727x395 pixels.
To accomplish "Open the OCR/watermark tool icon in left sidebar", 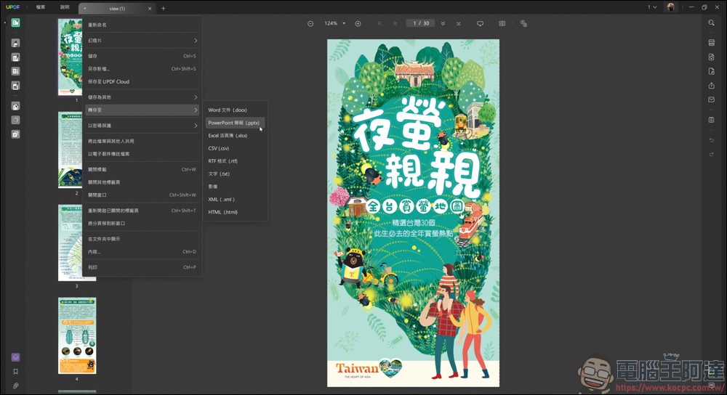I will pyautogui.click(x=15, y=120).
